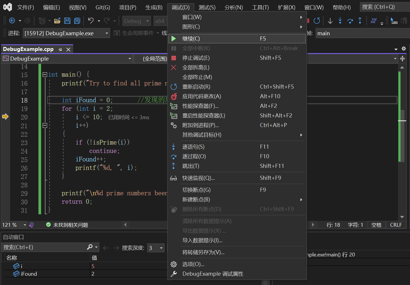
Task: Click the save all files icon
Action: click(77, 21)
